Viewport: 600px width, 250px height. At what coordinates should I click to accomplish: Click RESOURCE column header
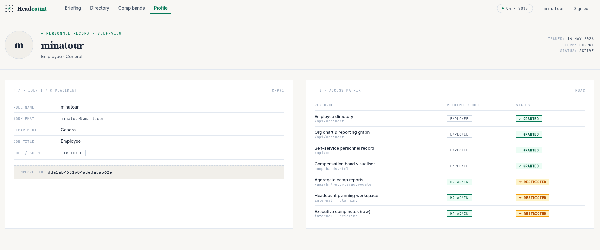(324, 105)
